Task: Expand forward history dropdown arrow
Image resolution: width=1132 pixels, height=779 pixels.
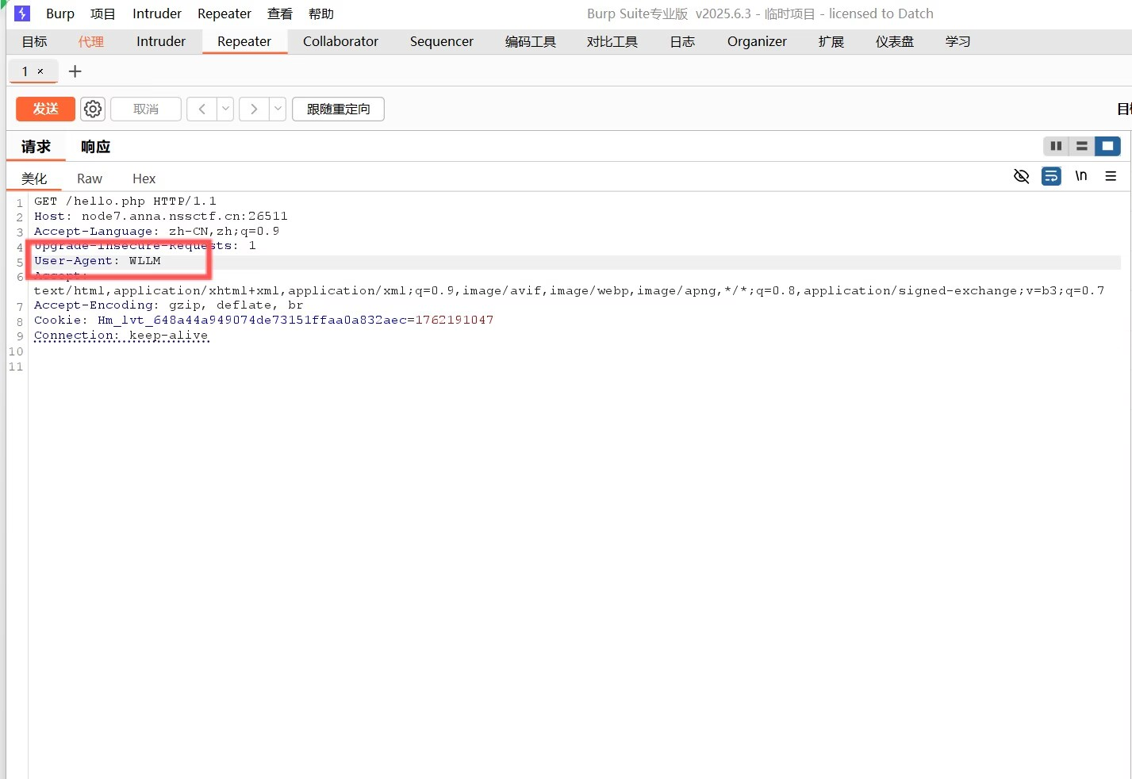Action: [x=278, y=109]
